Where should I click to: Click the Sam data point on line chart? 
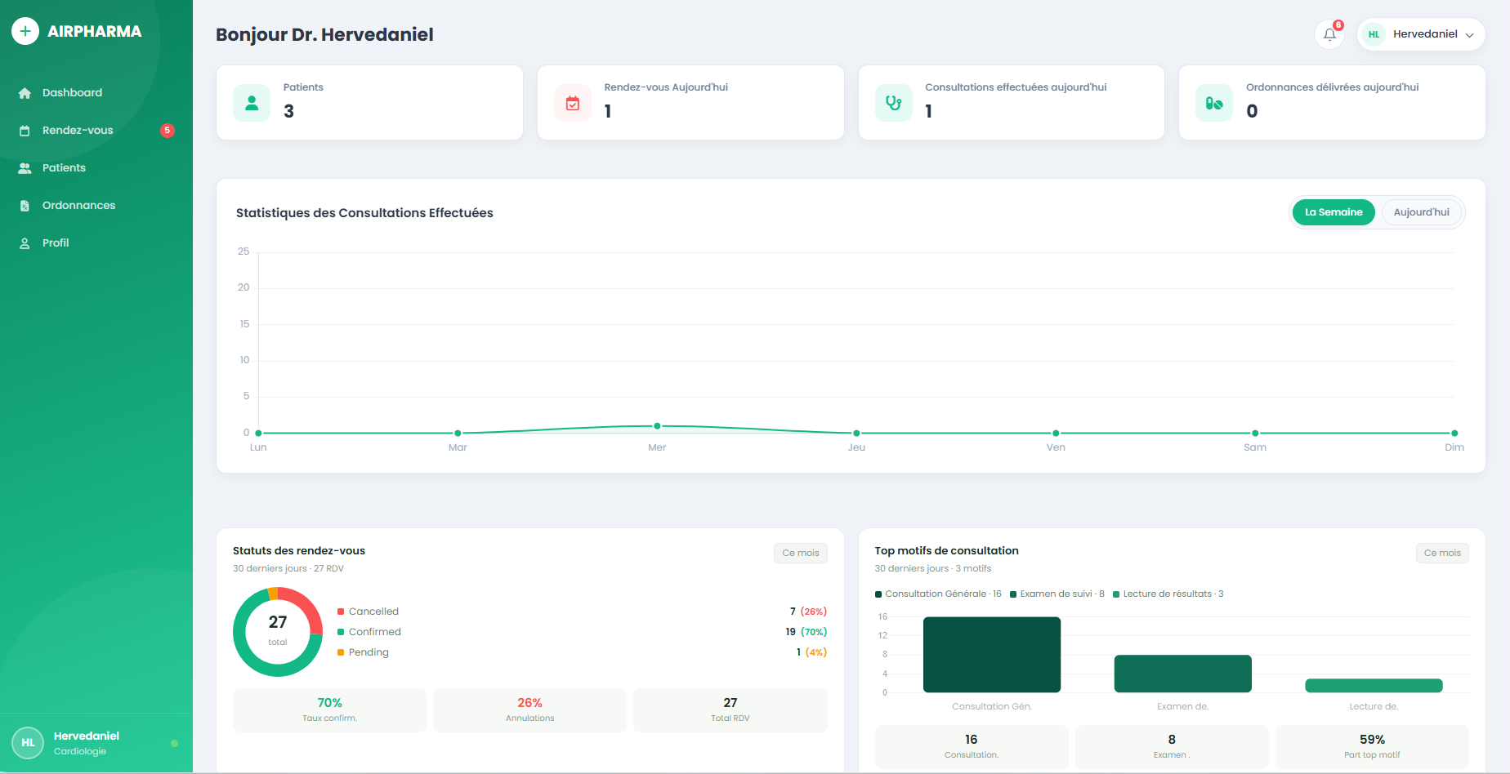1255,433
